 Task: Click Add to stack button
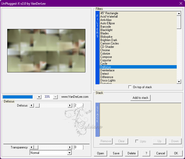pyautogui.click(x=140, y=98)
